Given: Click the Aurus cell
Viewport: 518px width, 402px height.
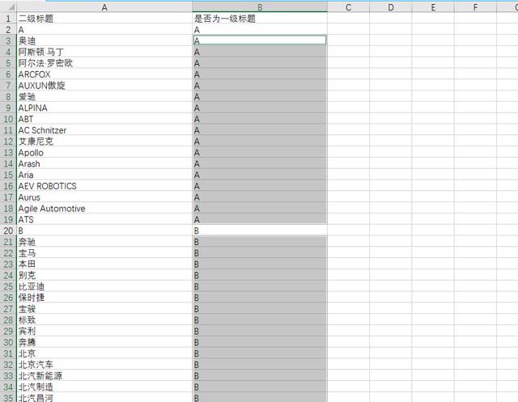Looking at the screenshot, I should pyautogui.click(x=104, y=197).
